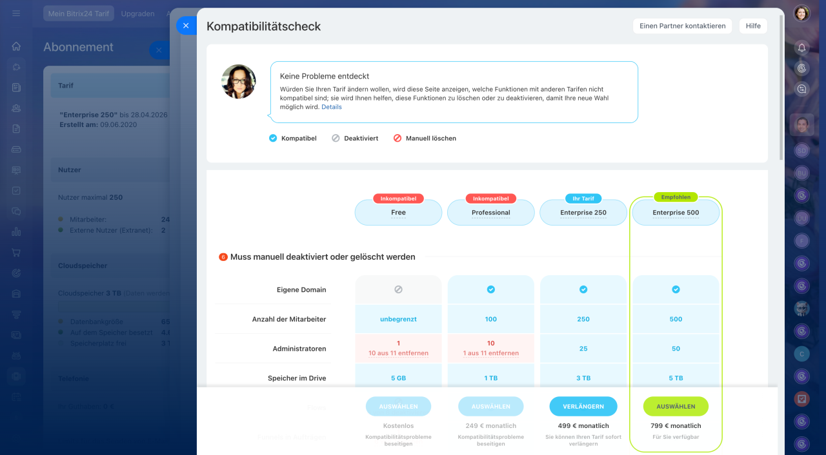The image size is (826, 455).
Task: Click the 'Keine Probleme entdeckt' heading
Action: pos(325,76)
